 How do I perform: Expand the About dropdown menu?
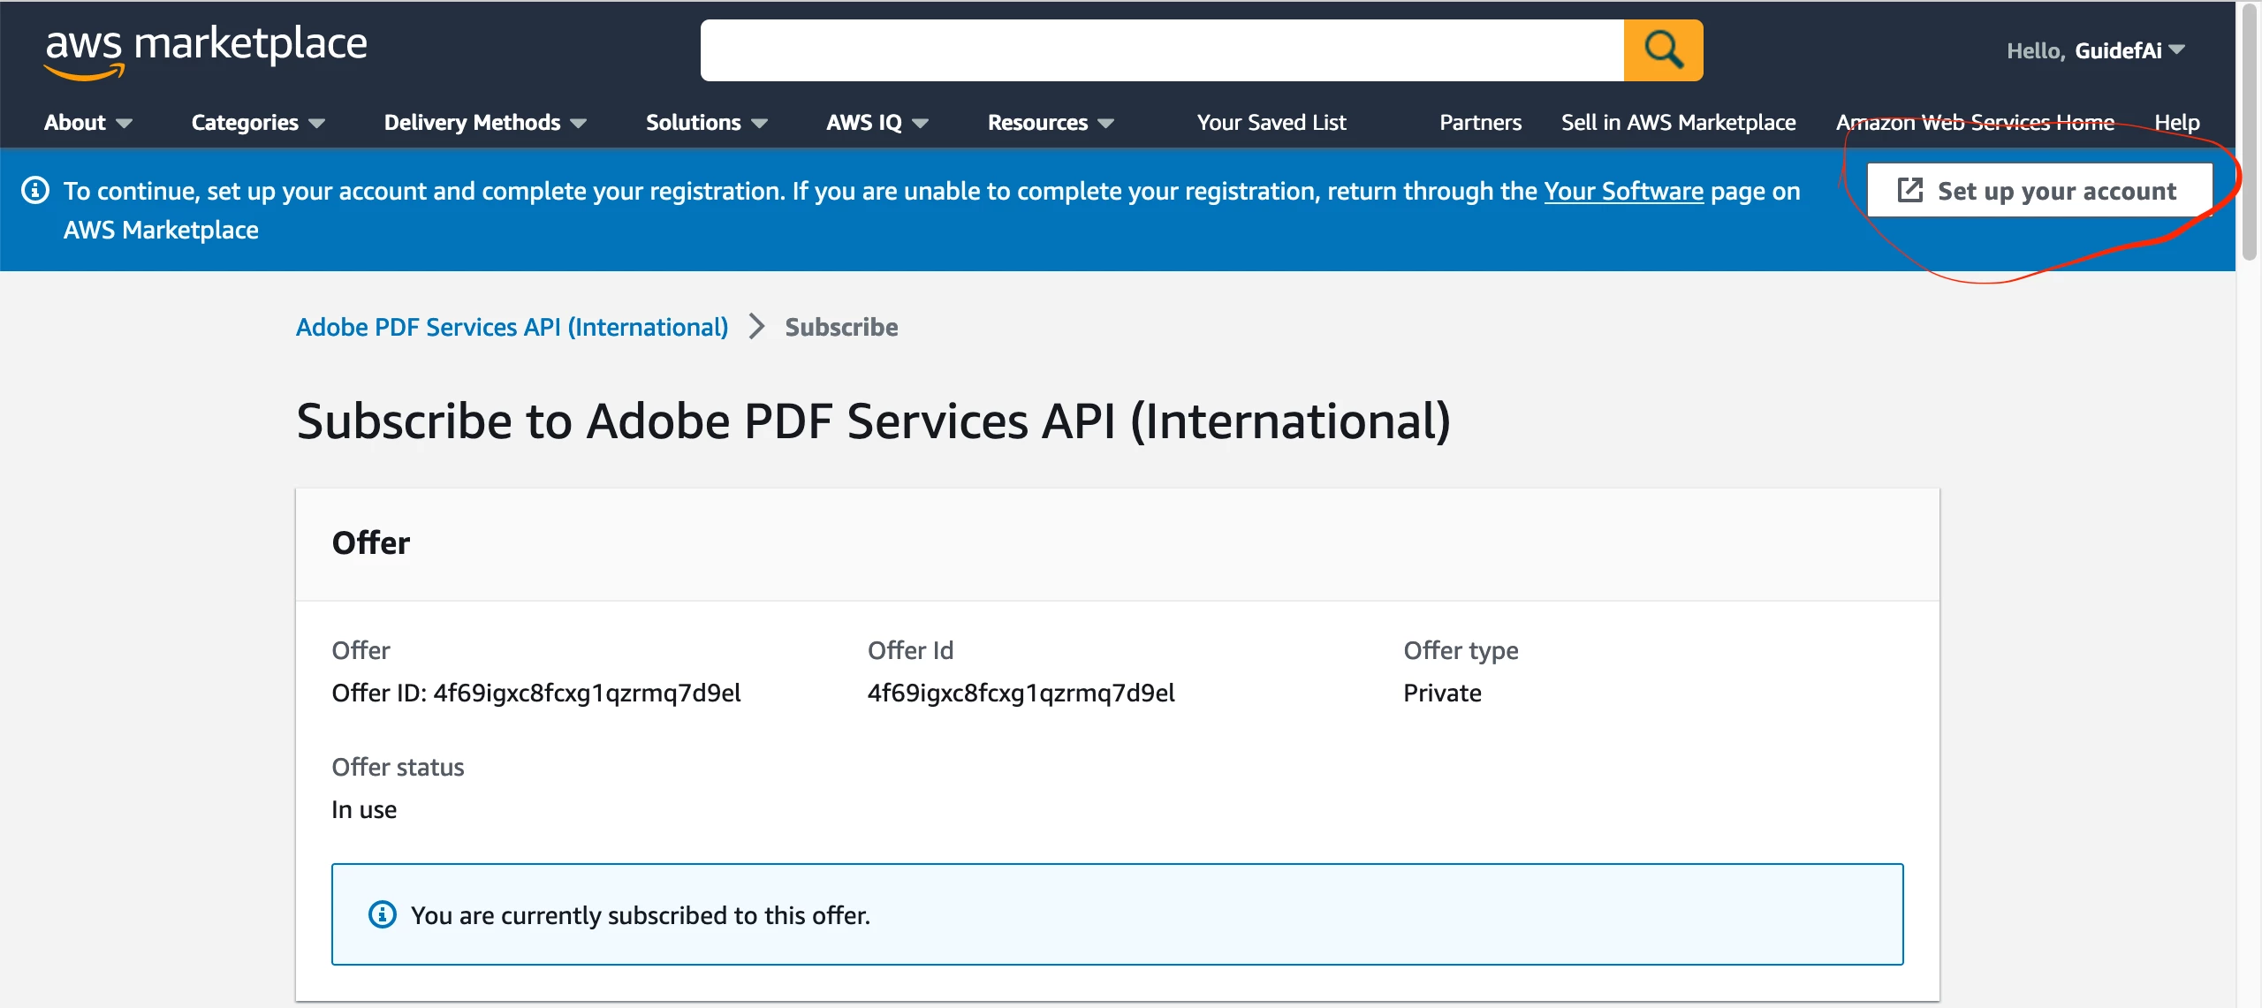pyautogui.click(x=87, y=123)
